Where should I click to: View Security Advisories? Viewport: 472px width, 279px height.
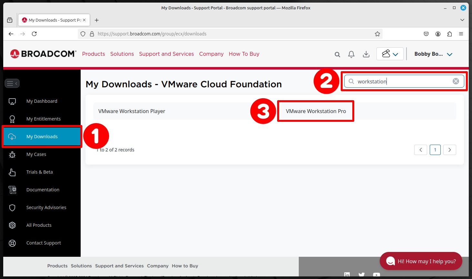click(x=46, y=207)
